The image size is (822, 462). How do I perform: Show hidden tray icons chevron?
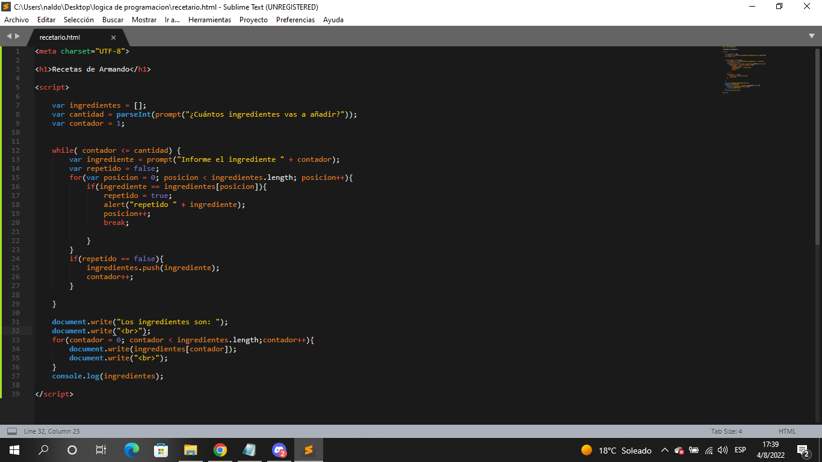(665, 450)
